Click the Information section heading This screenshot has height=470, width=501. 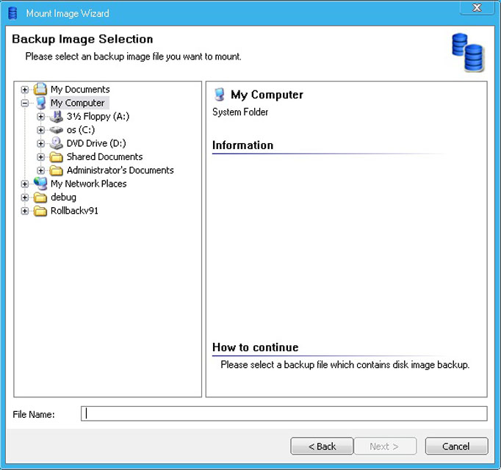click(x=243, y=145)
